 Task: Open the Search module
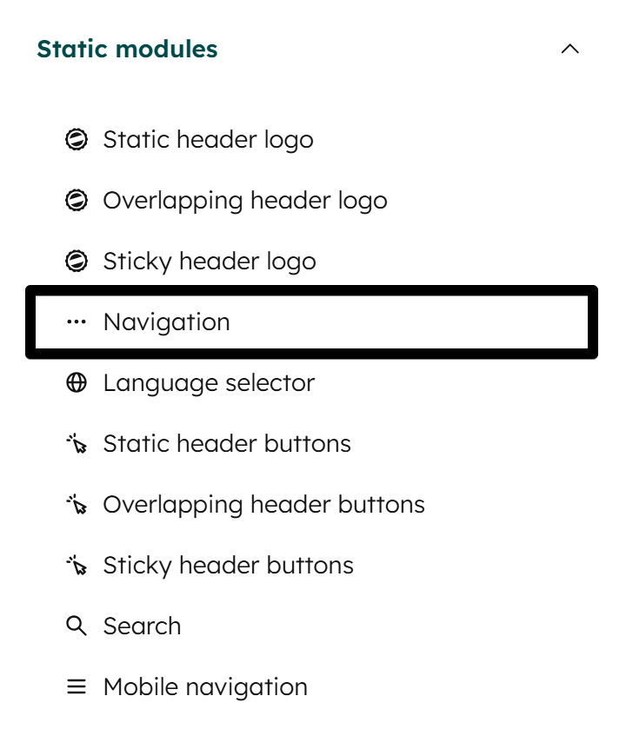tap(142, 626)
